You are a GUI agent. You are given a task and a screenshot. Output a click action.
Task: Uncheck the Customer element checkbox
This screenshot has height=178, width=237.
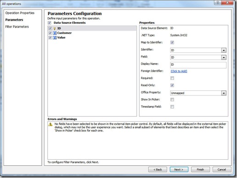coord(50,33)
